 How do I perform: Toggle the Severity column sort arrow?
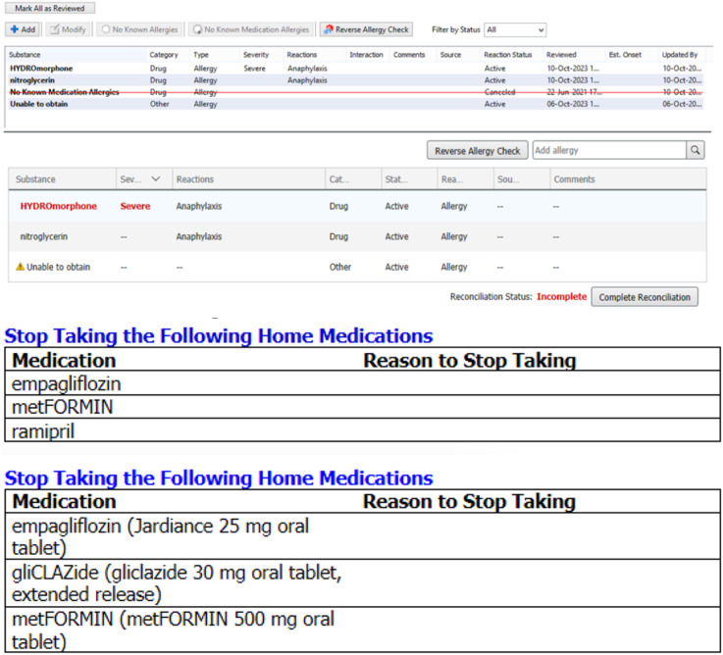[155, 179]
